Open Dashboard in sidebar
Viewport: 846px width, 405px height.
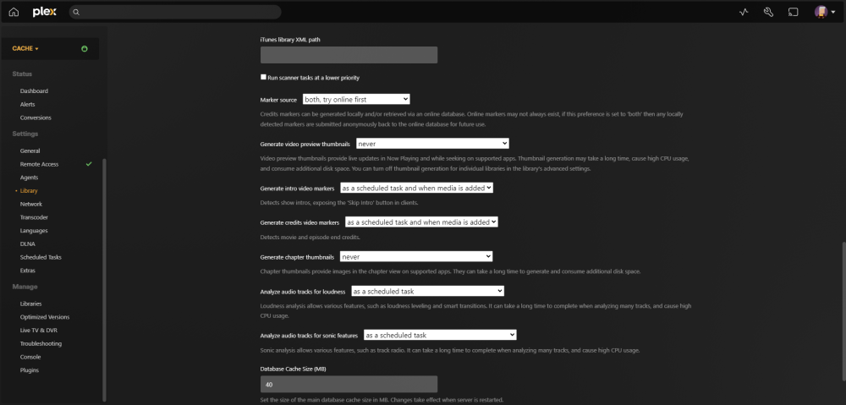pyautogui.click(x=34, y=91)
